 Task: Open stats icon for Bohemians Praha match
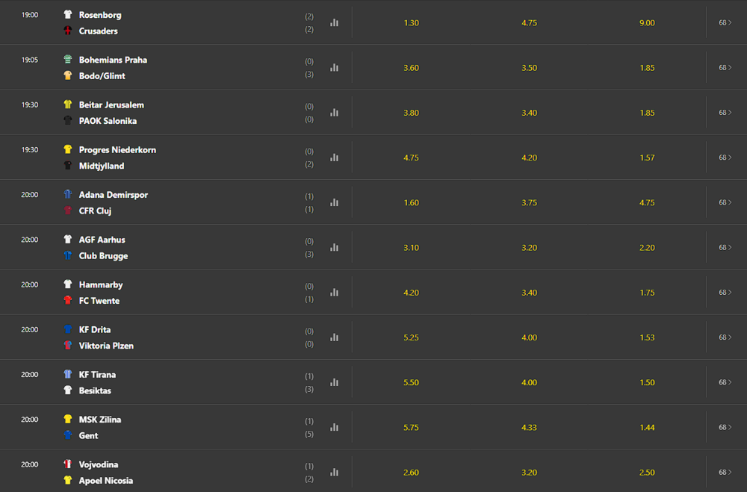[x=335, y=68]
